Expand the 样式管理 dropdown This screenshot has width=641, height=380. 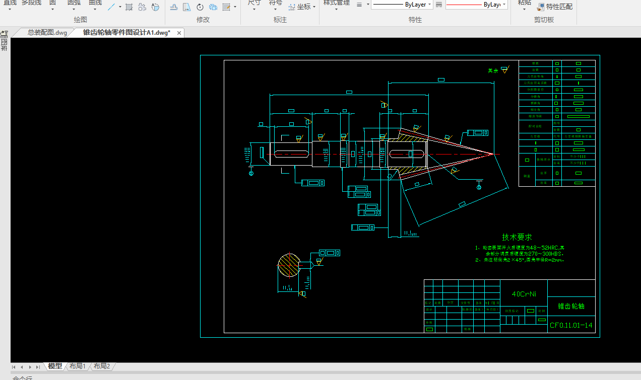pyautogui.click(x=336, y=10)
